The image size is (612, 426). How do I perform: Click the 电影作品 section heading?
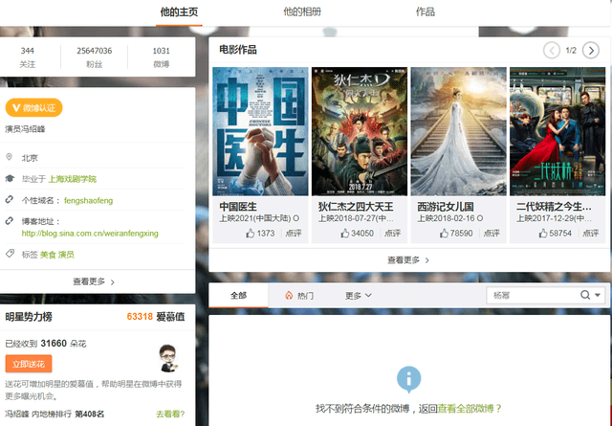[x=238, y=50]
